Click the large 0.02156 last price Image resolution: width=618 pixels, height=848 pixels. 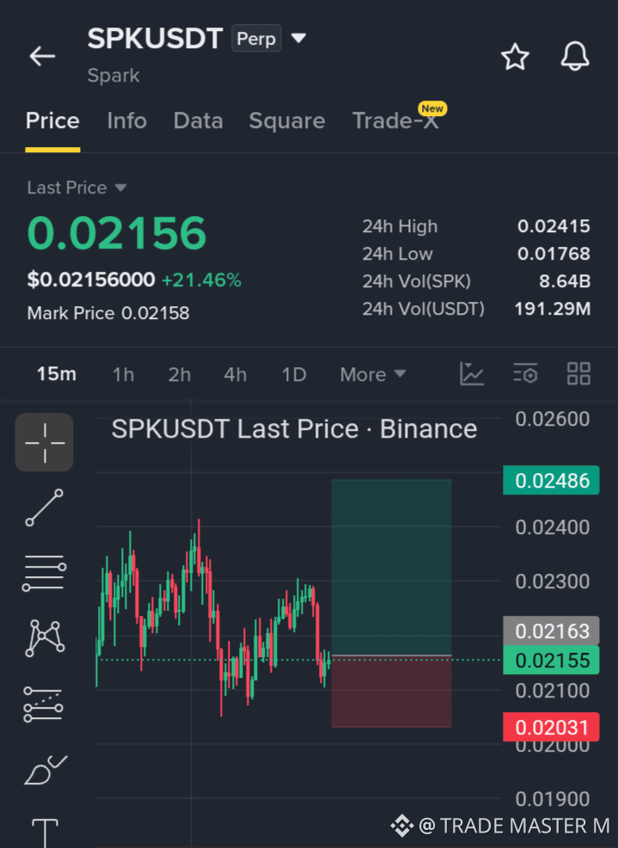[x=117, y=233]
